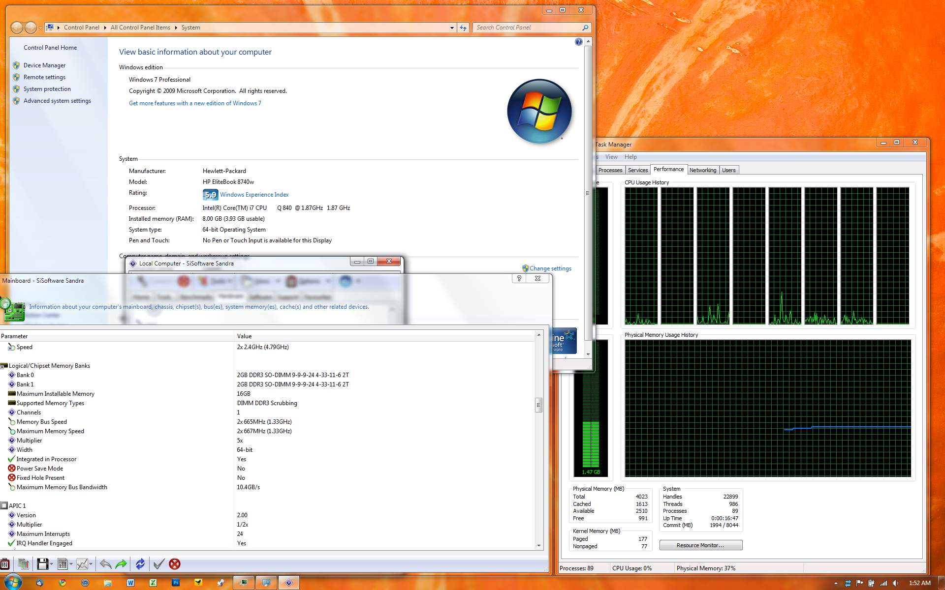
Task: Launch Photoshop from the taskbar
Action: (x=176, y=583)
